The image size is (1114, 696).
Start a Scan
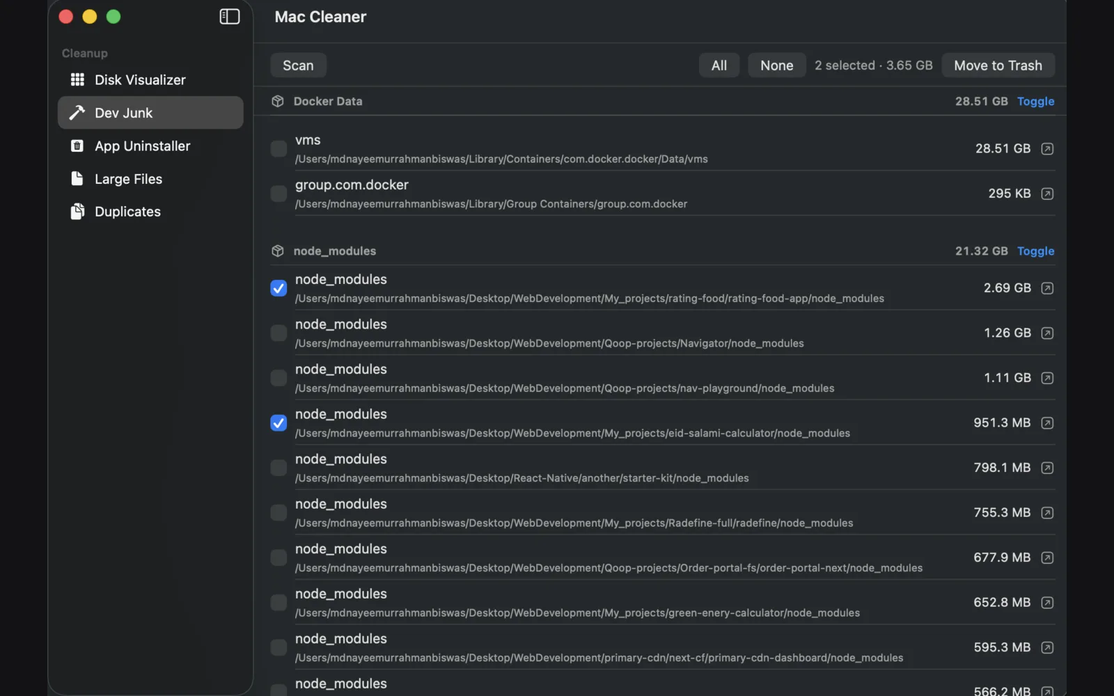[x=298, y=65]
